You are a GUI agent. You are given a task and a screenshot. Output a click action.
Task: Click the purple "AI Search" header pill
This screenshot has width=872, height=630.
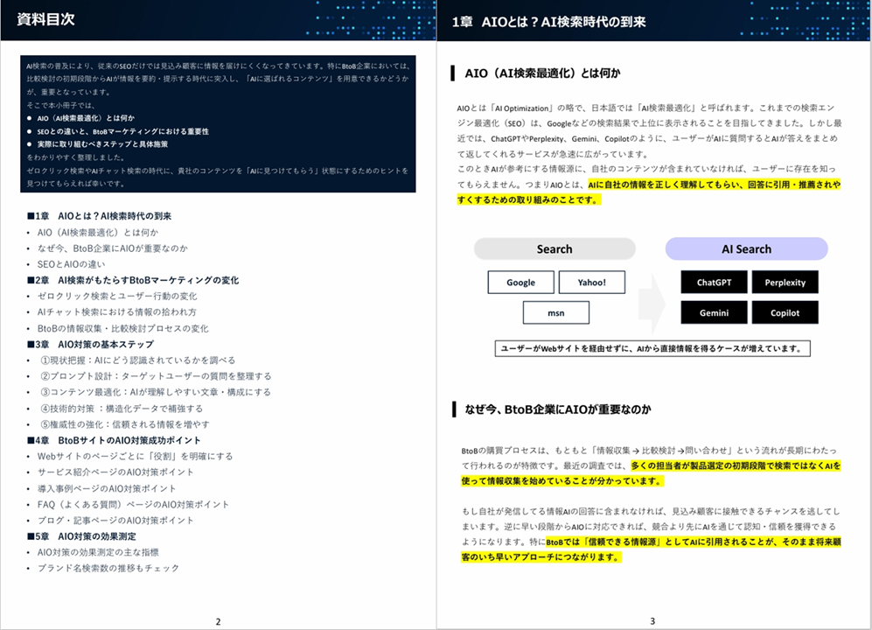[748, 248]
